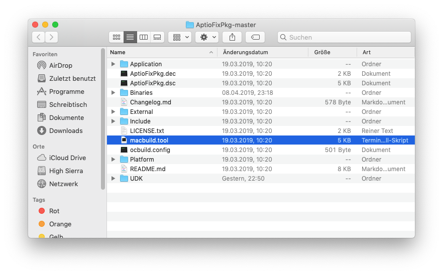Click the Tags sidebar heading
Image resolution: width=443 pixels, height=275 pixels.
(x=39, y=200)
